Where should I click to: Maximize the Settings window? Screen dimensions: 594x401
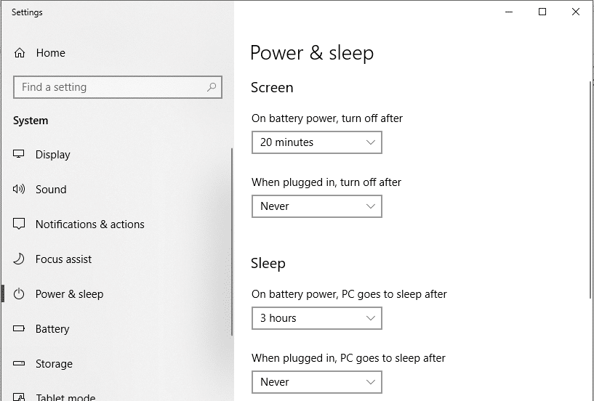pyautogui.click(x=542, y=12)
